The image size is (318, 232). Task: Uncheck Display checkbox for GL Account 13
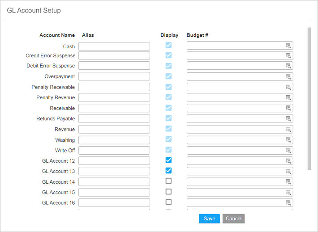168,170
